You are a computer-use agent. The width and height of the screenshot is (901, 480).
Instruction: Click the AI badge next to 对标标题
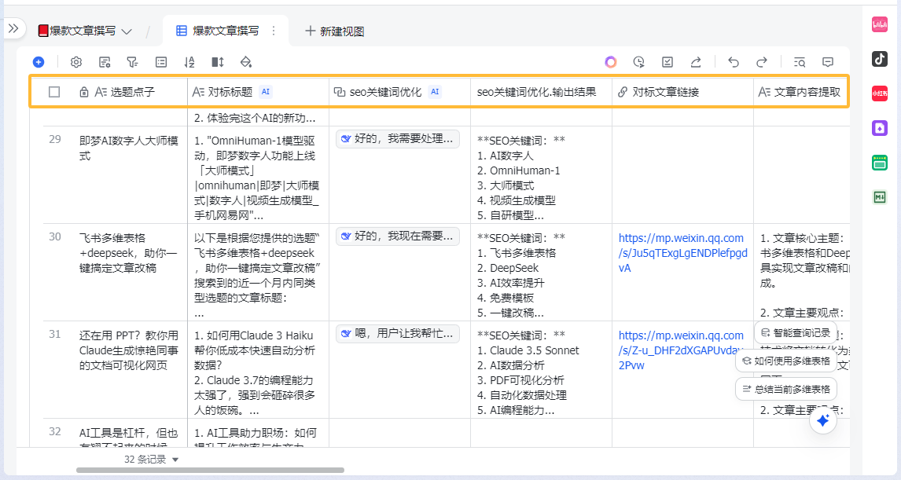coord(266,91)
